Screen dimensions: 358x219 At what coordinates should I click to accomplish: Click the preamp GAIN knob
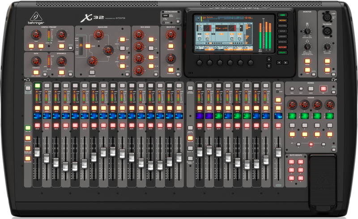click(36, 35)
